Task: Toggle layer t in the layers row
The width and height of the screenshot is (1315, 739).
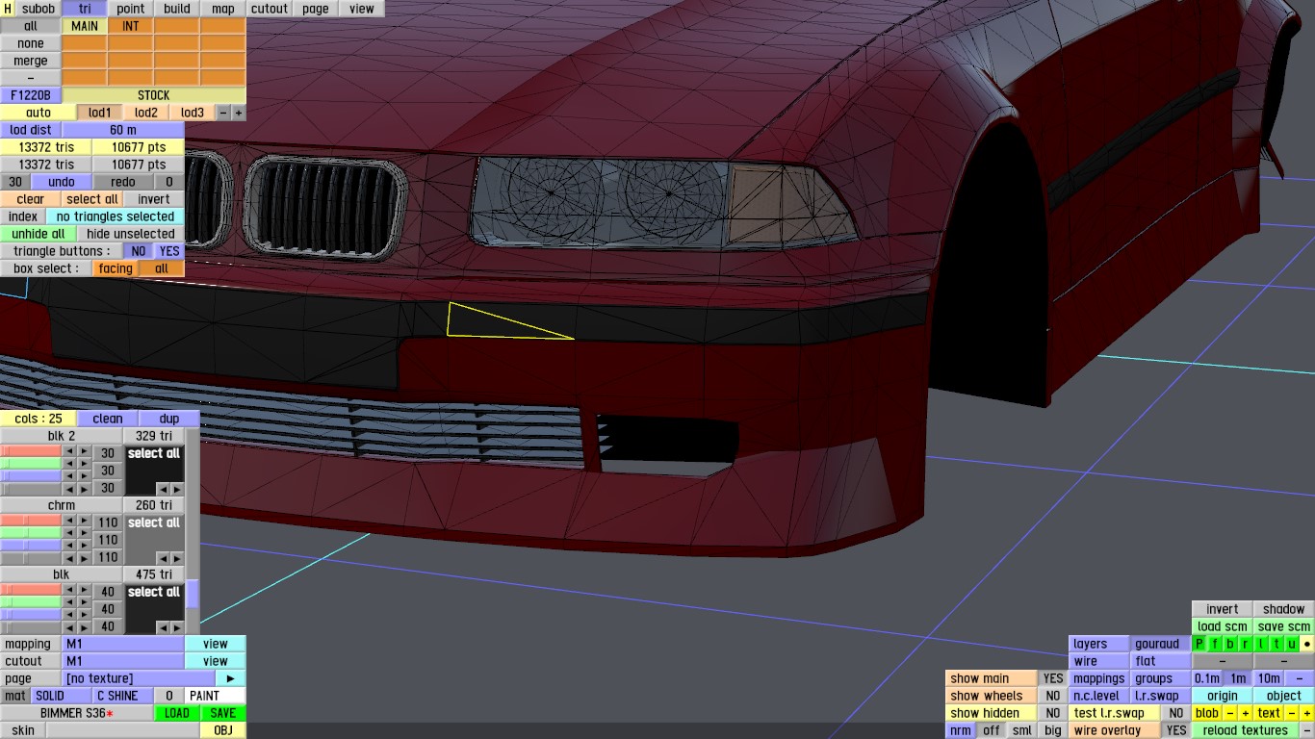Action: 1276,644
